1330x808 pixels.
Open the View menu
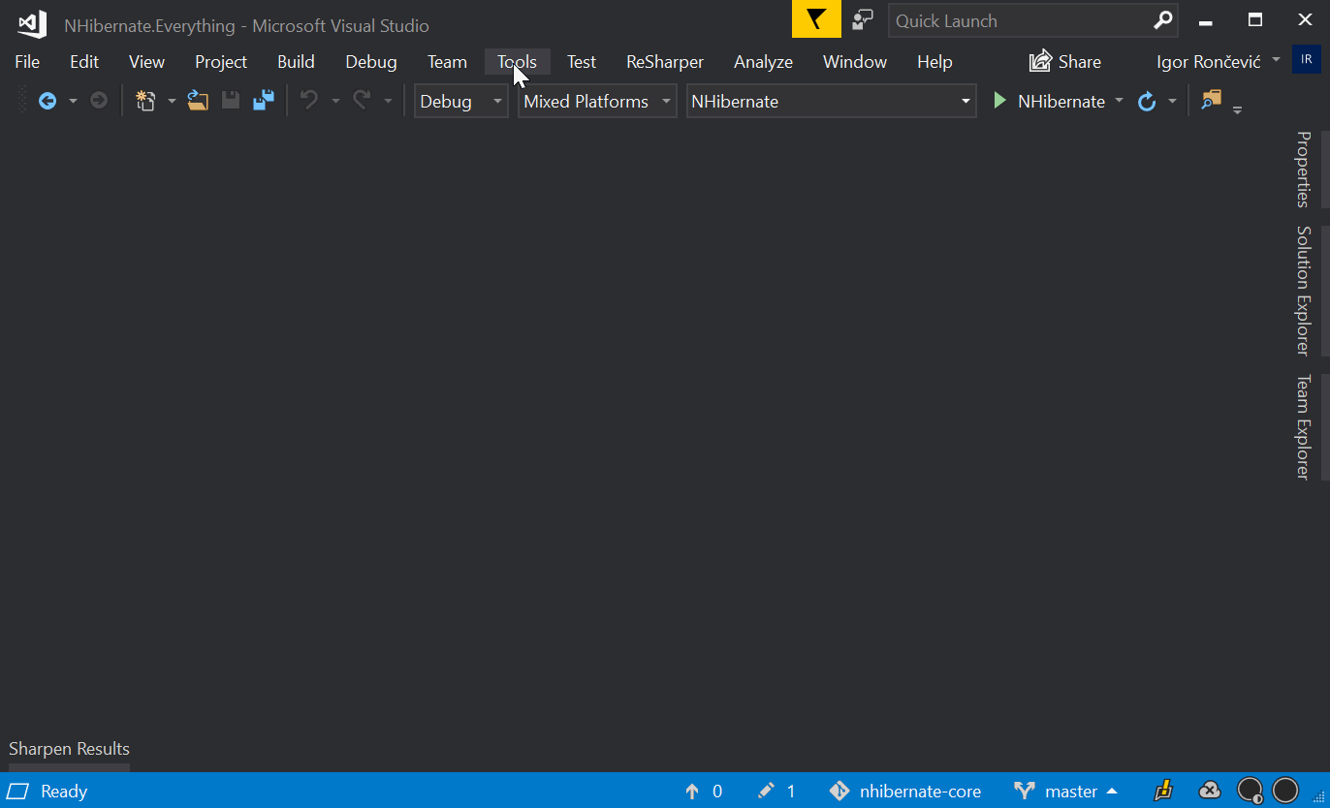(x=146, y=61)
